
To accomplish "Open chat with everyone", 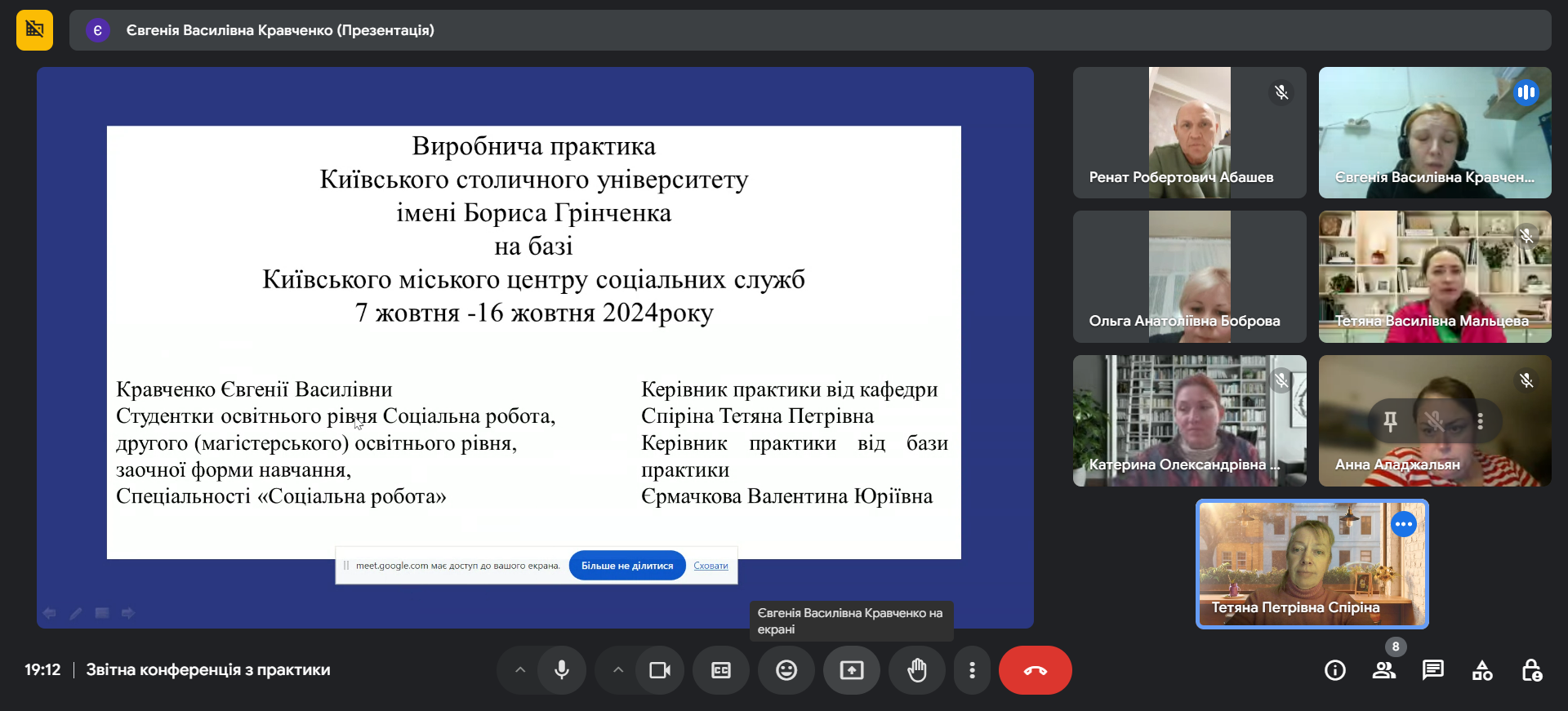I will (x=1433, y=670).
